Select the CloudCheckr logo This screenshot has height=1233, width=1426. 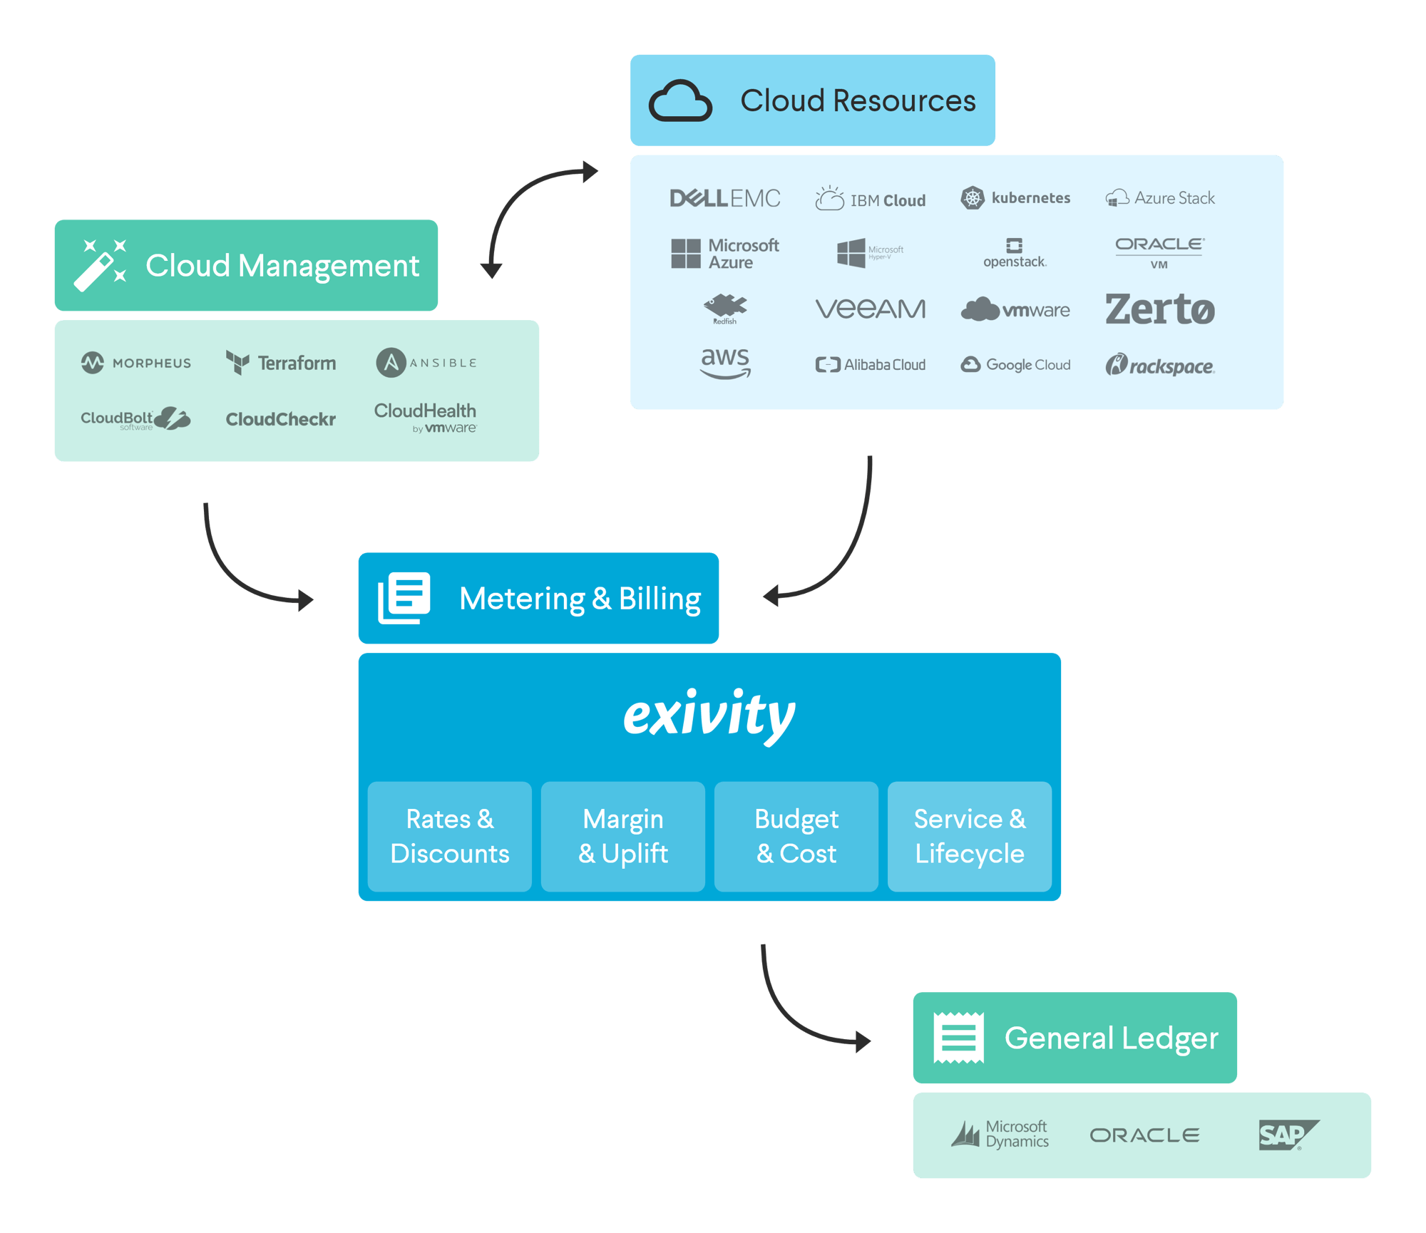280,419
